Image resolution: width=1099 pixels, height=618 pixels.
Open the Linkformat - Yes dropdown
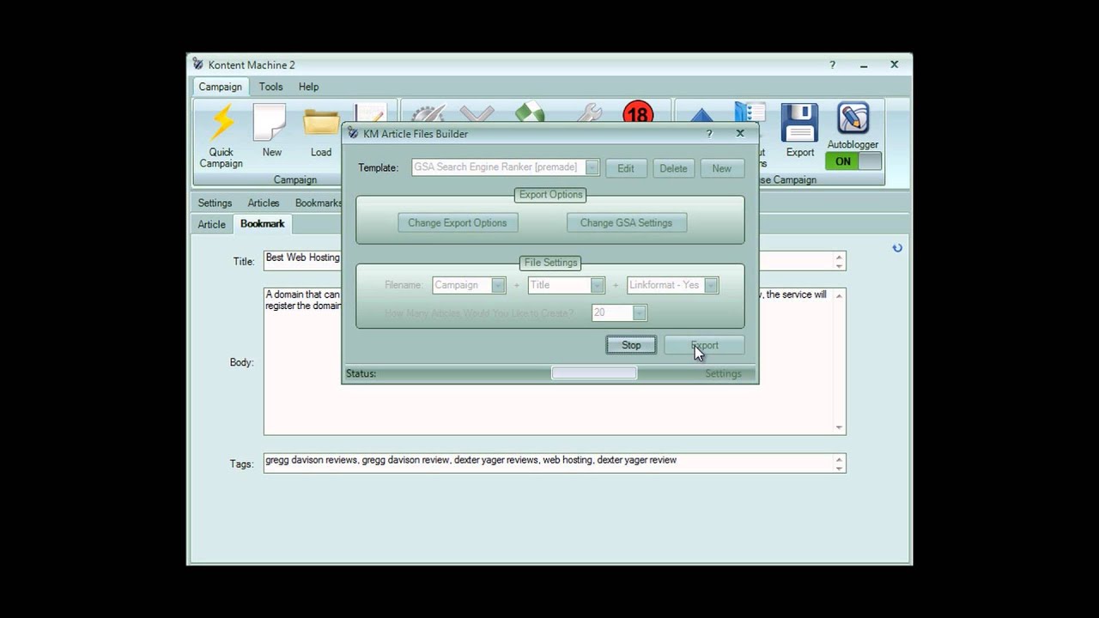pos(711,285)
